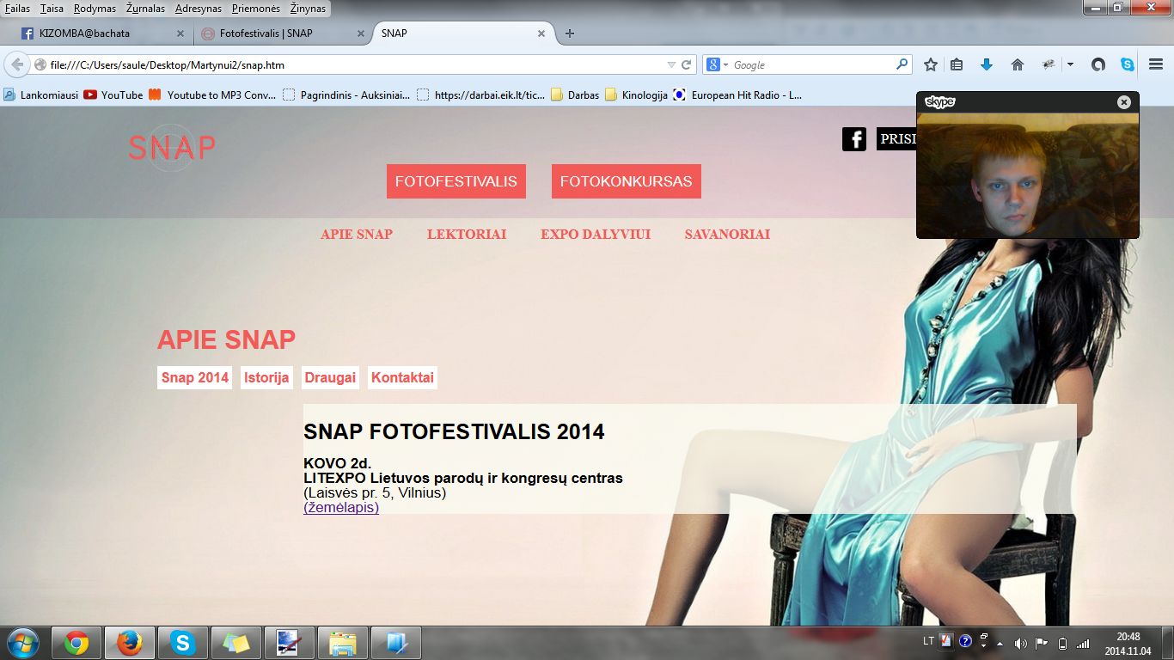Open the Kinologija bookmark folder

[x=636, y=95]
